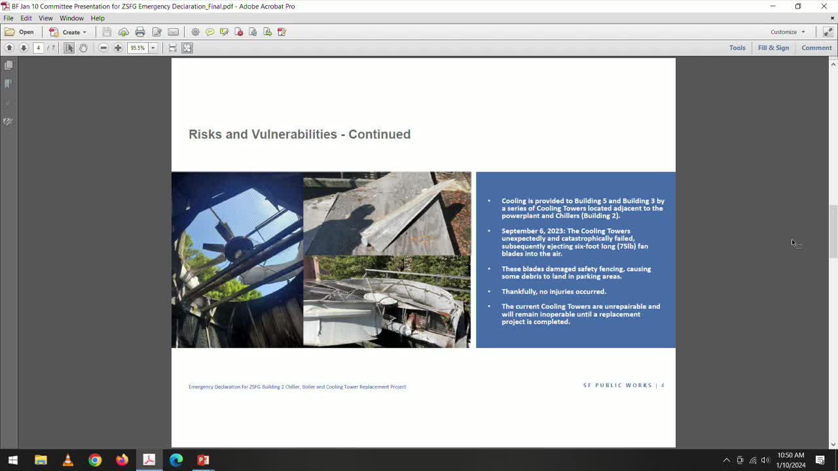This screenshot has width=838, height=471.
Task: Email the PDF as attachment
Action: point(173,31)
